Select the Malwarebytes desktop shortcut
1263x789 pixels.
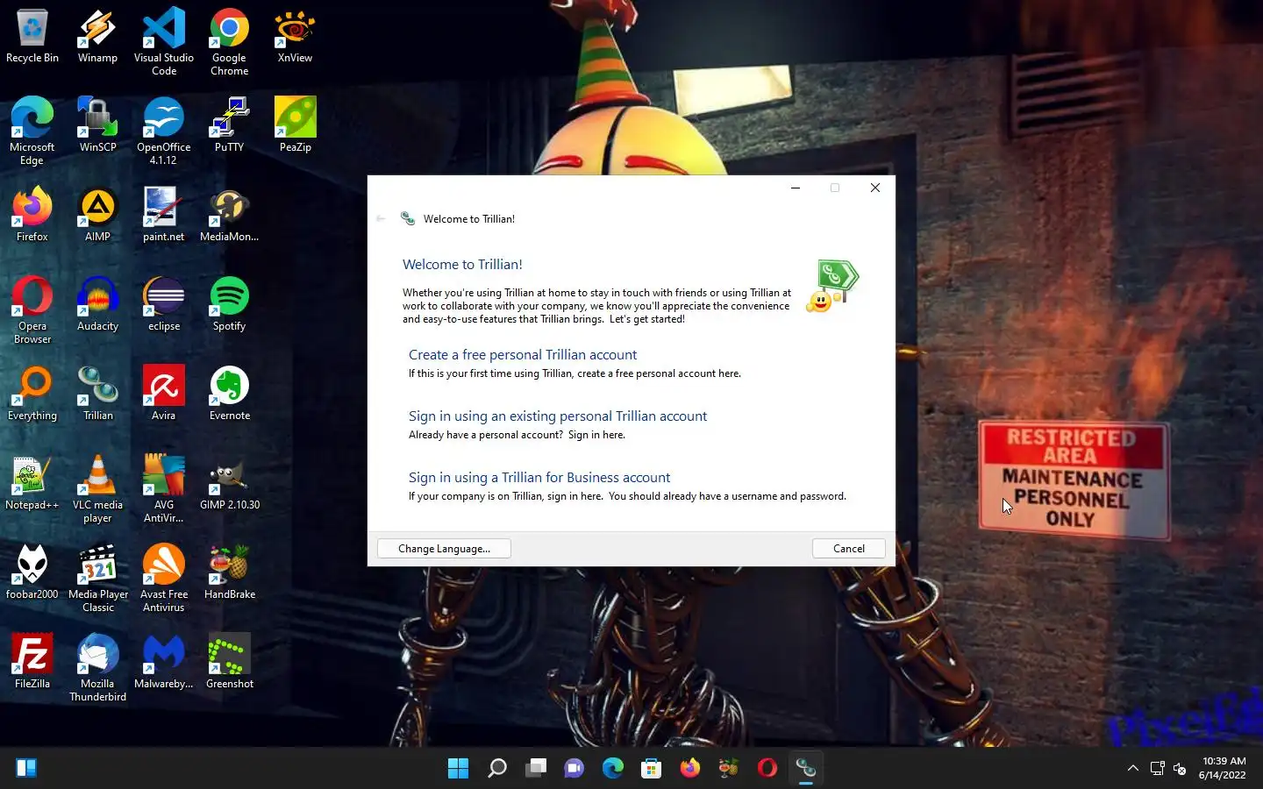point(164,662)
